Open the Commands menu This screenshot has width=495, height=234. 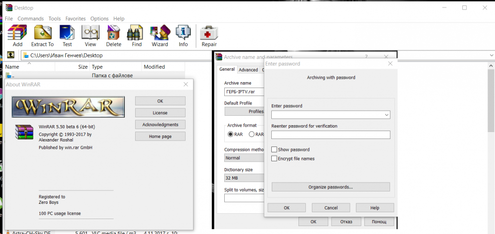click(31, 19)
